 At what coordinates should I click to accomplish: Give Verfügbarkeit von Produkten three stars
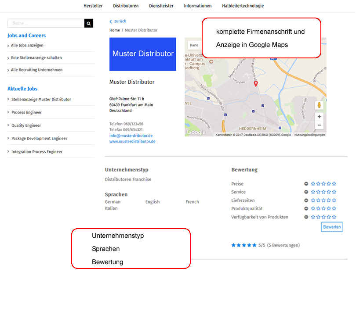click(323, 217)
